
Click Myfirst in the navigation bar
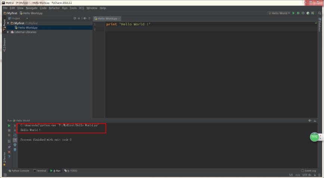click(10, 13)
